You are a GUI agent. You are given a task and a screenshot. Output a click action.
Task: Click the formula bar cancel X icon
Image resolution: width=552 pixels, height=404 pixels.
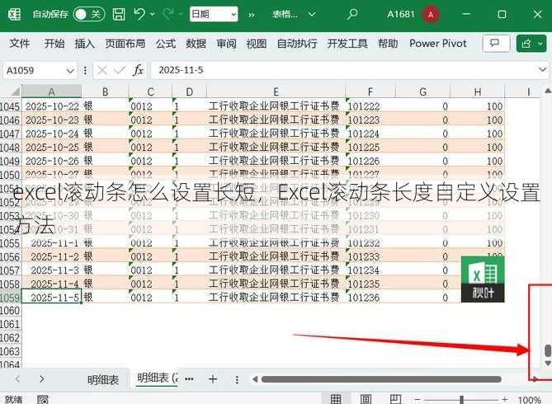(102, 70)
